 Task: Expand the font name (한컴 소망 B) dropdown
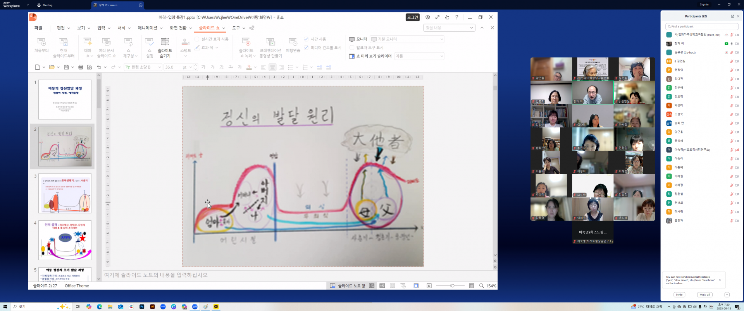pyautogui.click(x=159, y=67)
